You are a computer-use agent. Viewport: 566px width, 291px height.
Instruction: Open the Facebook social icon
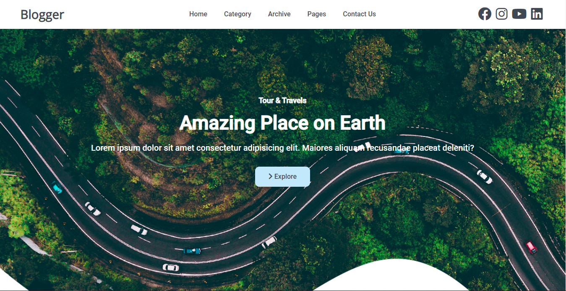pos(485,14)
